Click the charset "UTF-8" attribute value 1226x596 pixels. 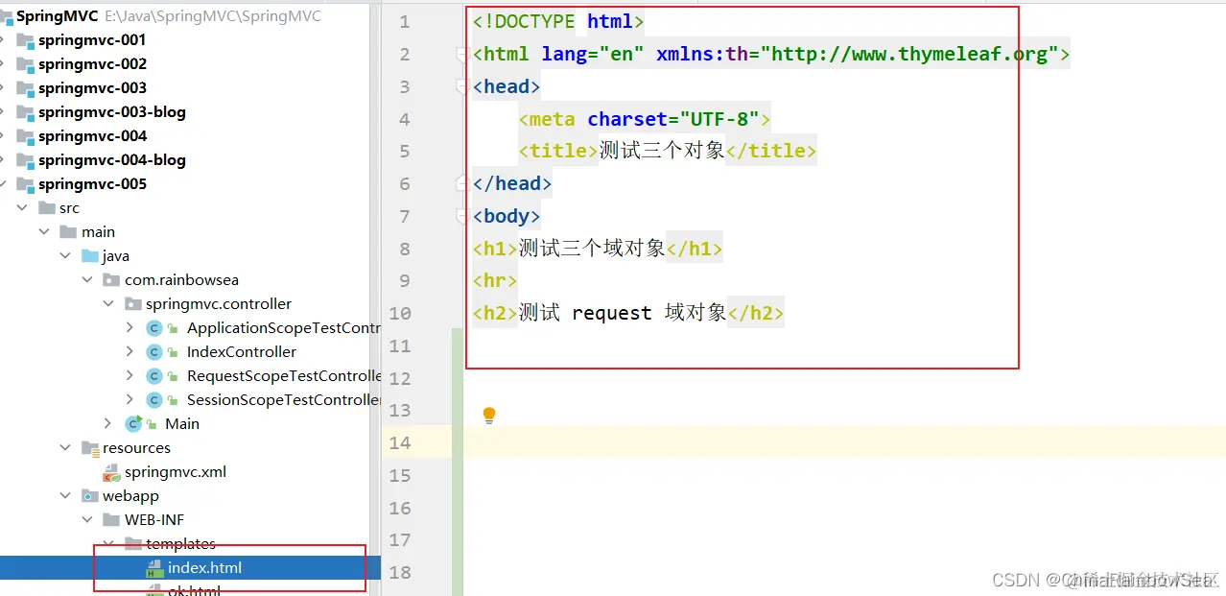pyautogui.click(x=719, y=120)
